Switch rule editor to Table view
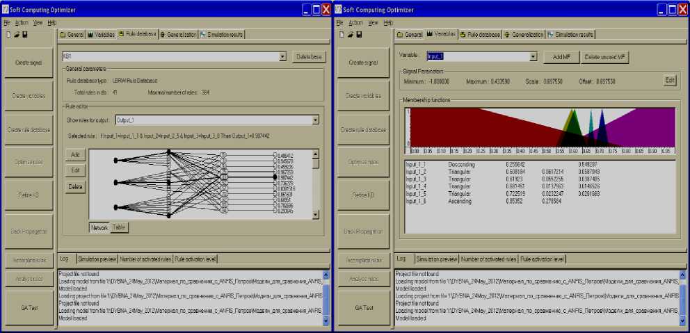 (x=119, y=227)
